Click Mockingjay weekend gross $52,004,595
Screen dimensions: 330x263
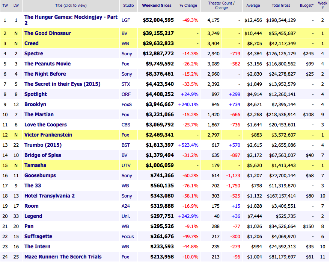pos(158,20)
